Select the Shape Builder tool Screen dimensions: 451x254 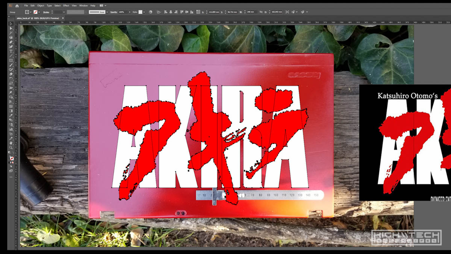11,97
